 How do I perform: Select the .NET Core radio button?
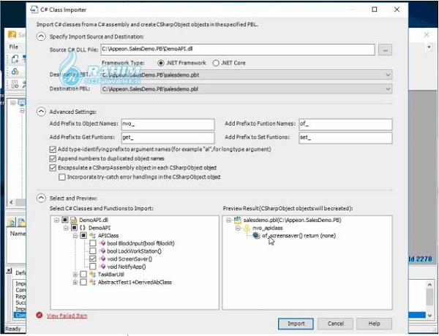[x=216, y=63]
